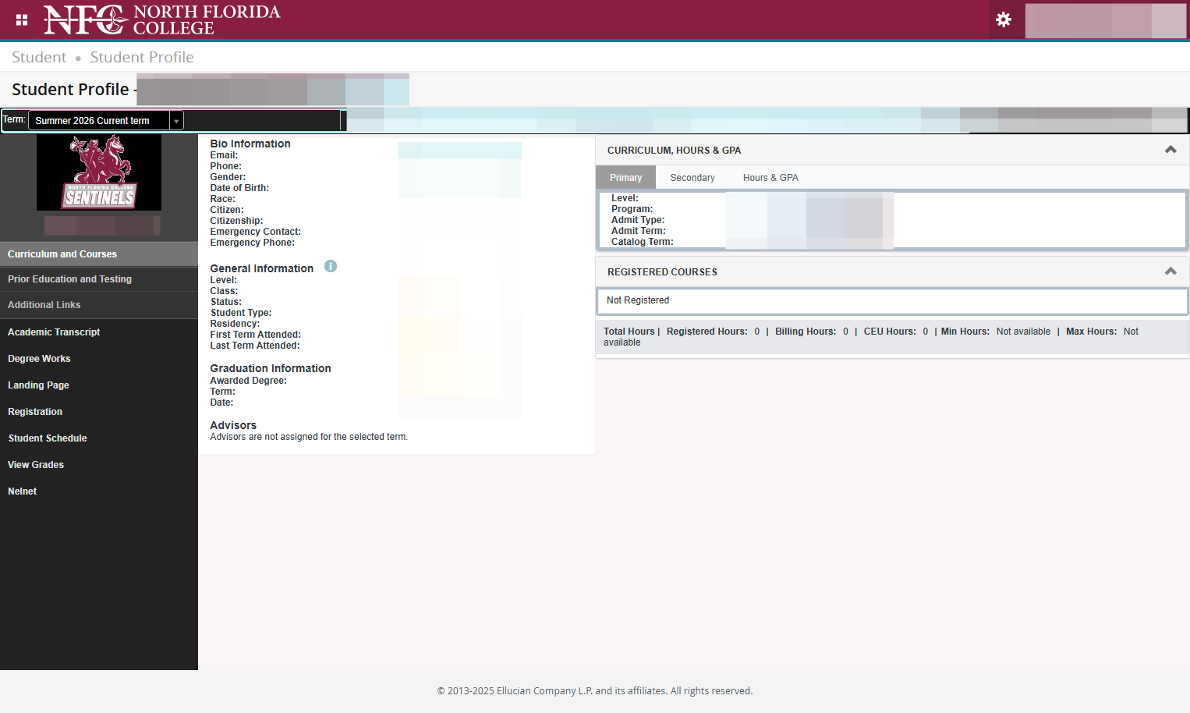This screenshot has height=713, width=1190.
Task: Click the 'Not Registered' text
Action: point(638,300)
